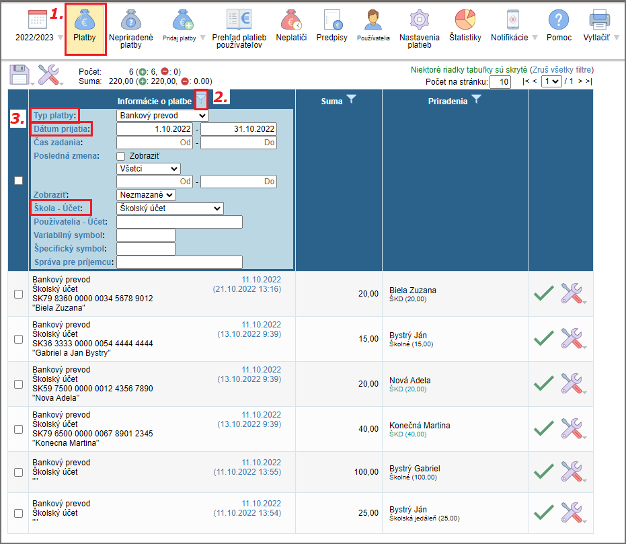626x544 pixels.
Task: Open the Všetci dropdown
Action: click(149, 169)
